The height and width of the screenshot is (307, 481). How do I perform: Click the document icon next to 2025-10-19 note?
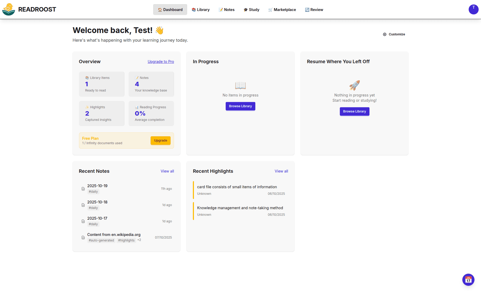[x=83, y=188]
